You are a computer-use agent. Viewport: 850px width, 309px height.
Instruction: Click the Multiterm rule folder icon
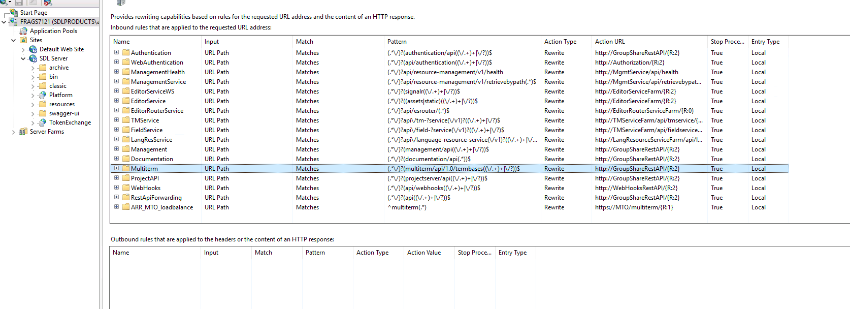click(x=126, y=168)
